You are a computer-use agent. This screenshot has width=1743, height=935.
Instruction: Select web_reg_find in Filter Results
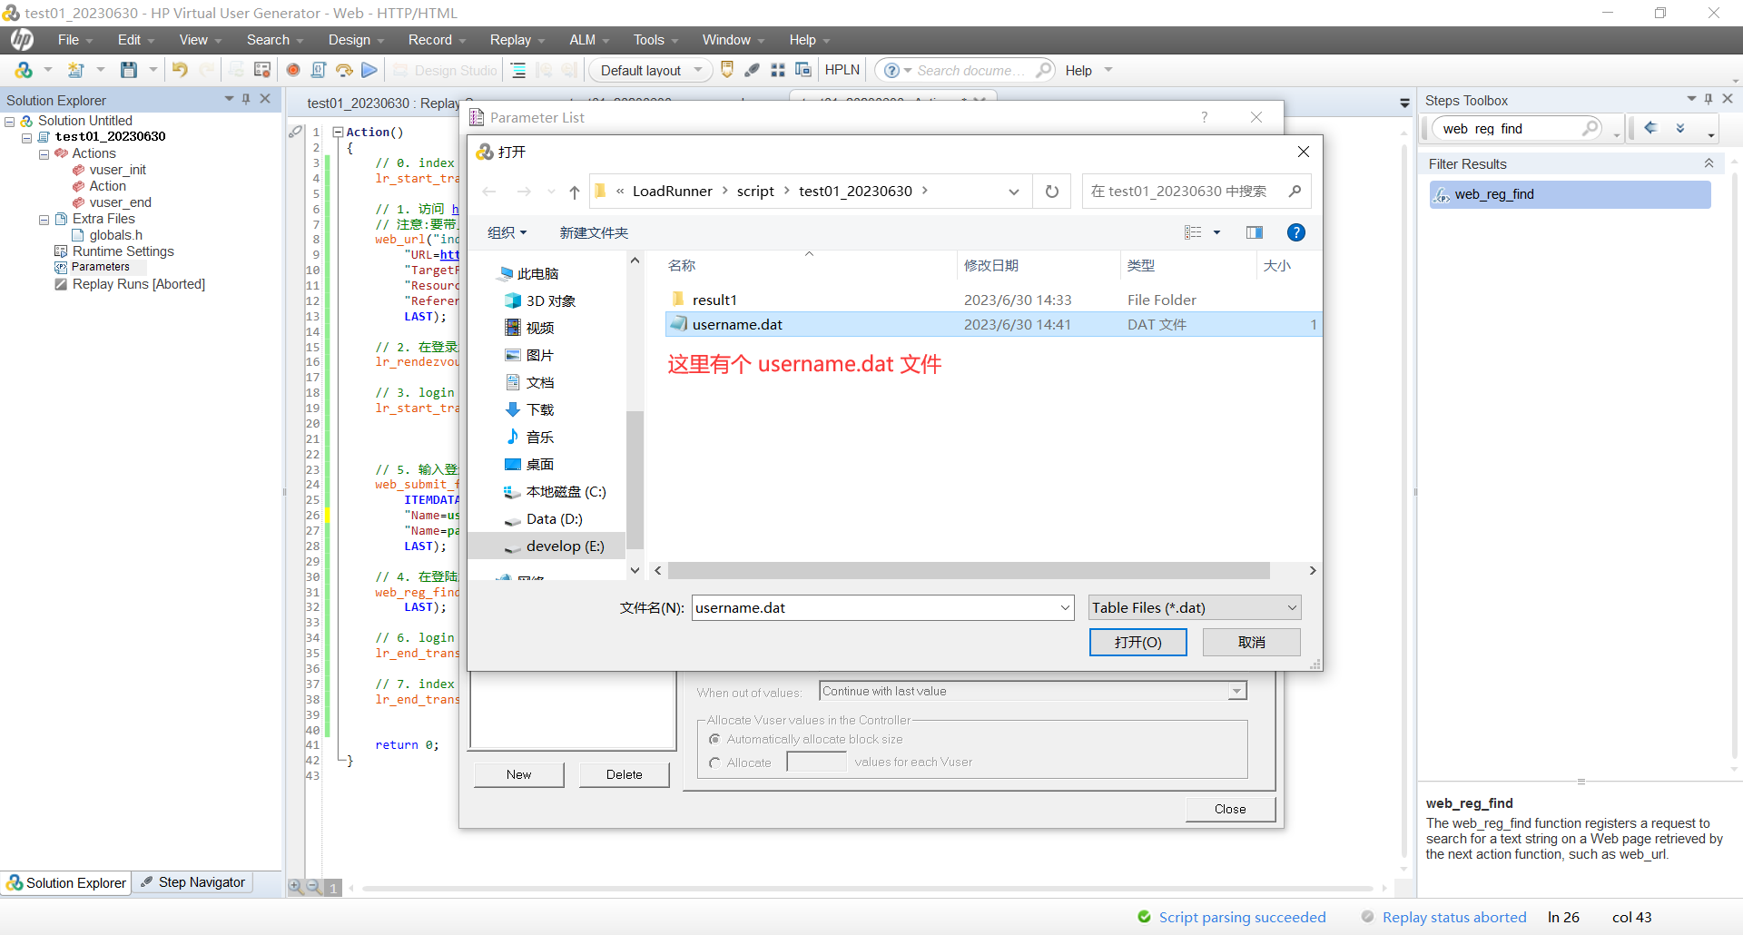[1571, 194]
